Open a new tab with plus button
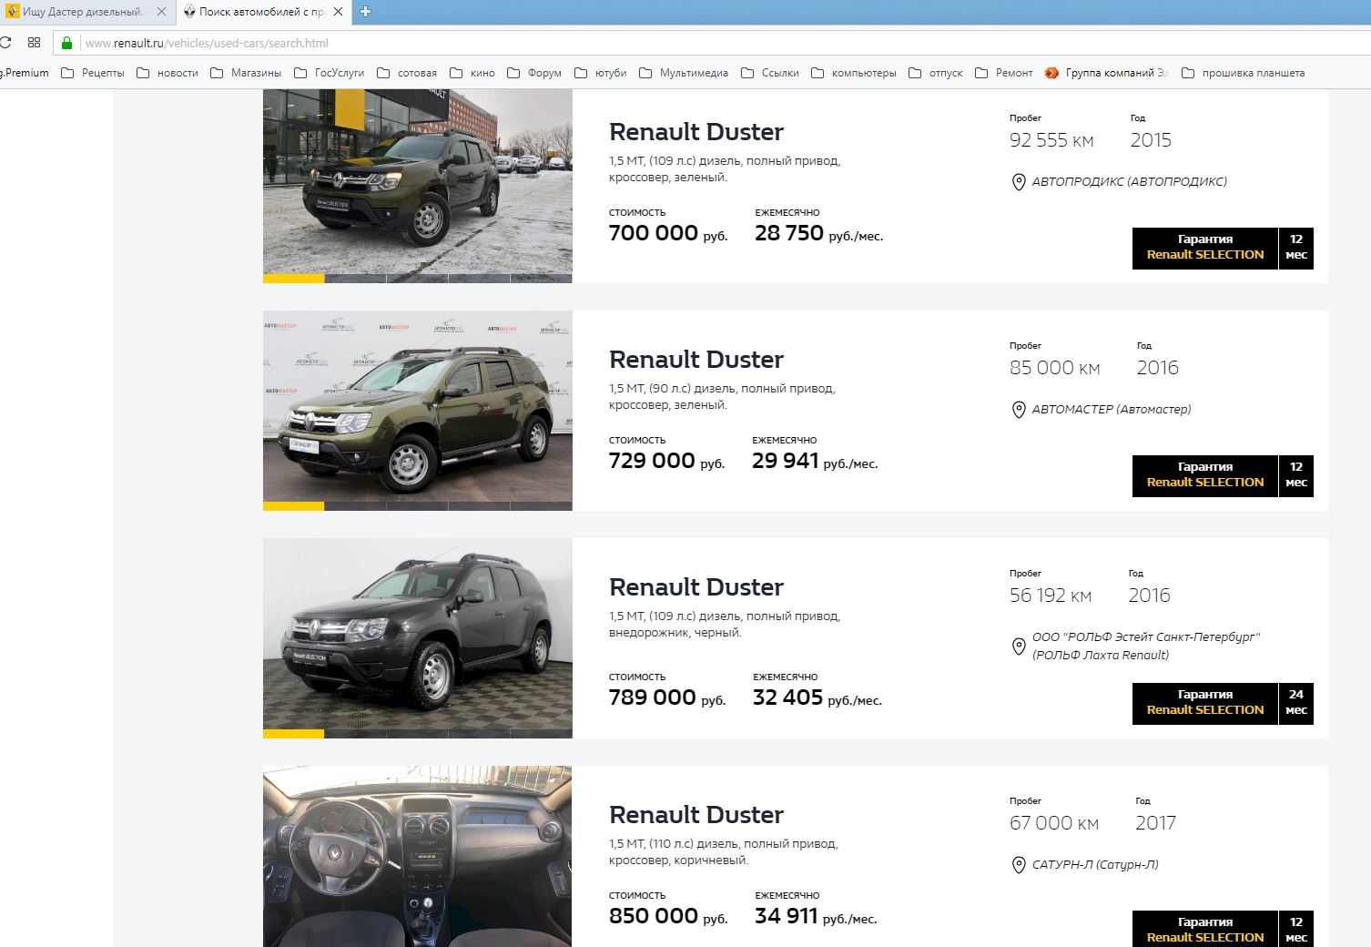Screen dimensions: 1371x947 (365, 12)
